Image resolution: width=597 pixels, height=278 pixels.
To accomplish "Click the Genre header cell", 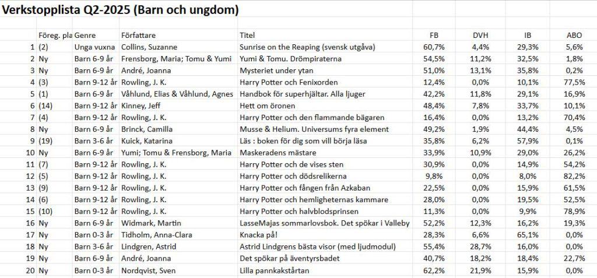I will tap(96, 36).
